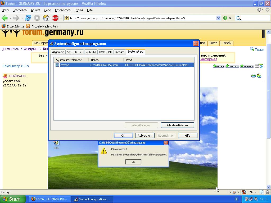Click the Firefox throbber icon in menu bar
The width and height of the screenshot is (271, 203).
tap(268, 10)
